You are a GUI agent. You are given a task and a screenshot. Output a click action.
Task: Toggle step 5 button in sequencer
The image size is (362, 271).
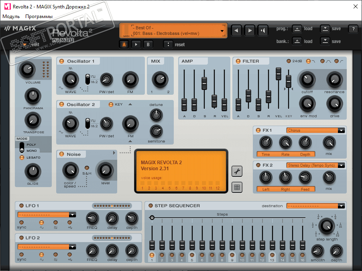click(x=192, y=255)
